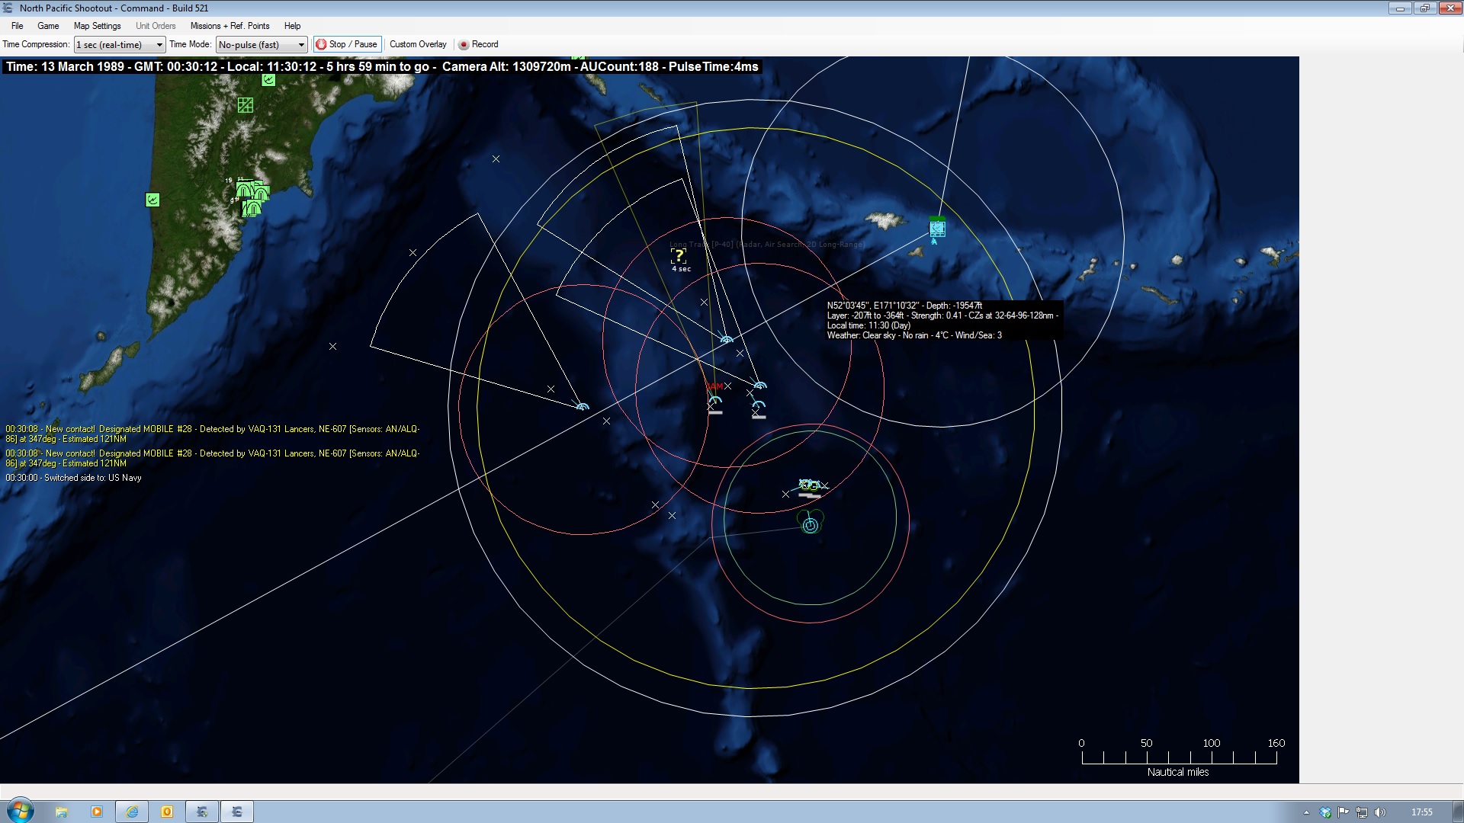Select the green unit marker west of Kamchatka
The image size is (1464, 823).
tap(152, 200)
